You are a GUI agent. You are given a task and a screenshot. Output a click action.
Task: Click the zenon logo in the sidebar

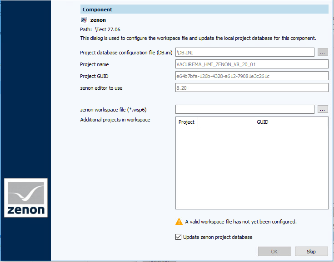(x=26, y=198)
